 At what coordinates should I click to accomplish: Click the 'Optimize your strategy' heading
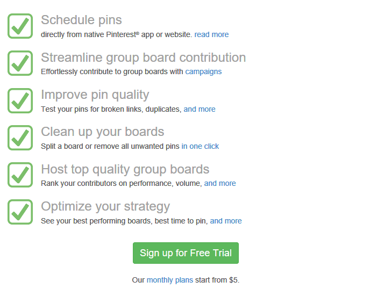105,206
